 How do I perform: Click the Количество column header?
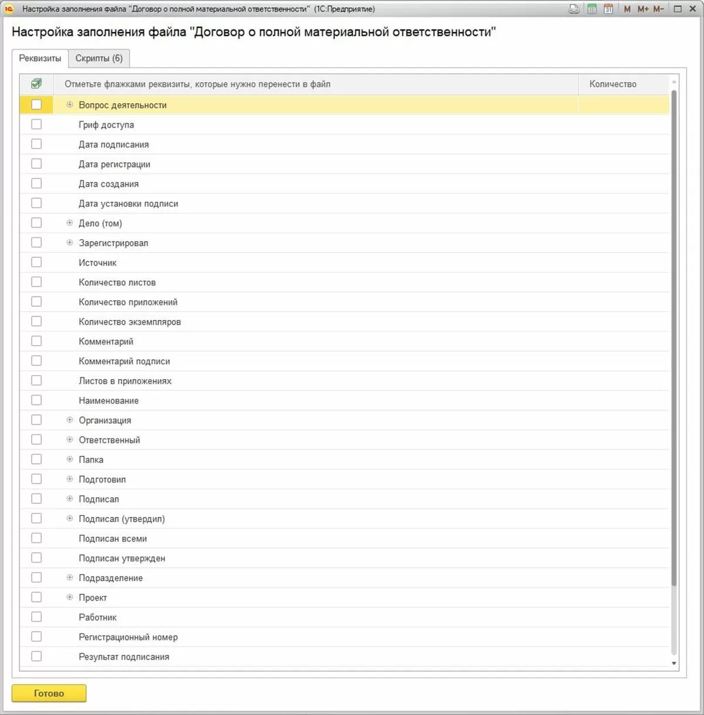click(613, 84)
